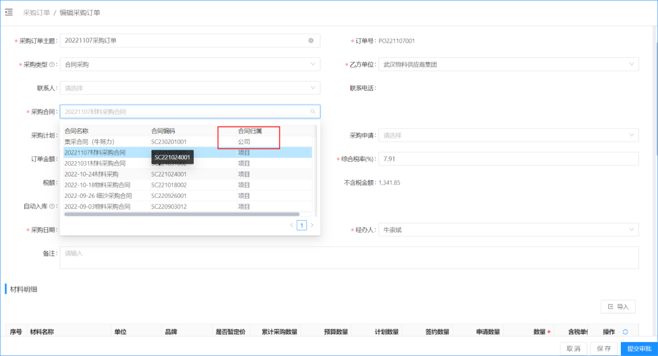
Task: Select contract 2022-10-18物料采购合同
Action: pos(188,185)
